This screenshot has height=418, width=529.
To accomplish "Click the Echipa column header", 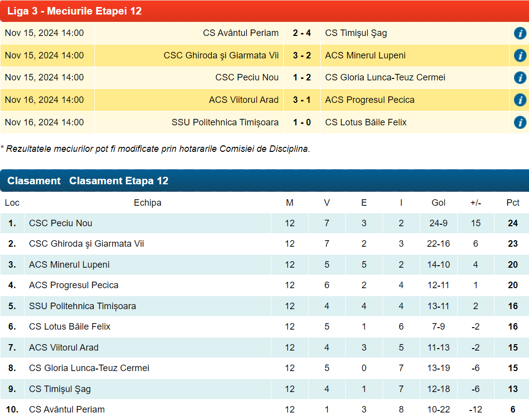I will (147, 203).
